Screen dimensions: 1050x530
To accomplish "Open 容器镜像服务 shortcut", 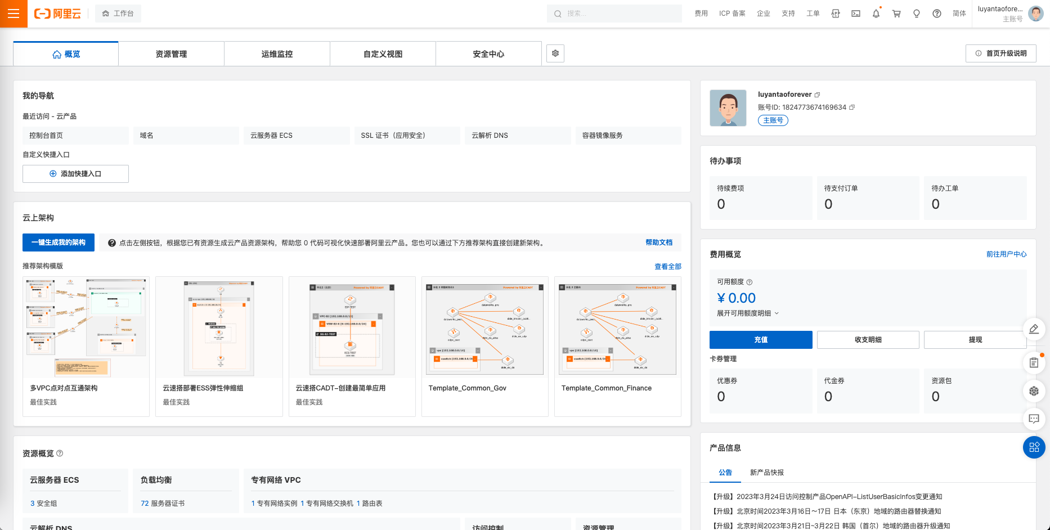I will [628, 136].
